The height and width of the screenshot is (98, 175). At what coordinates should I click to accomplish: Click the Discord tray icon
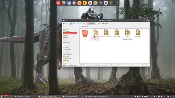click(135, 96)
